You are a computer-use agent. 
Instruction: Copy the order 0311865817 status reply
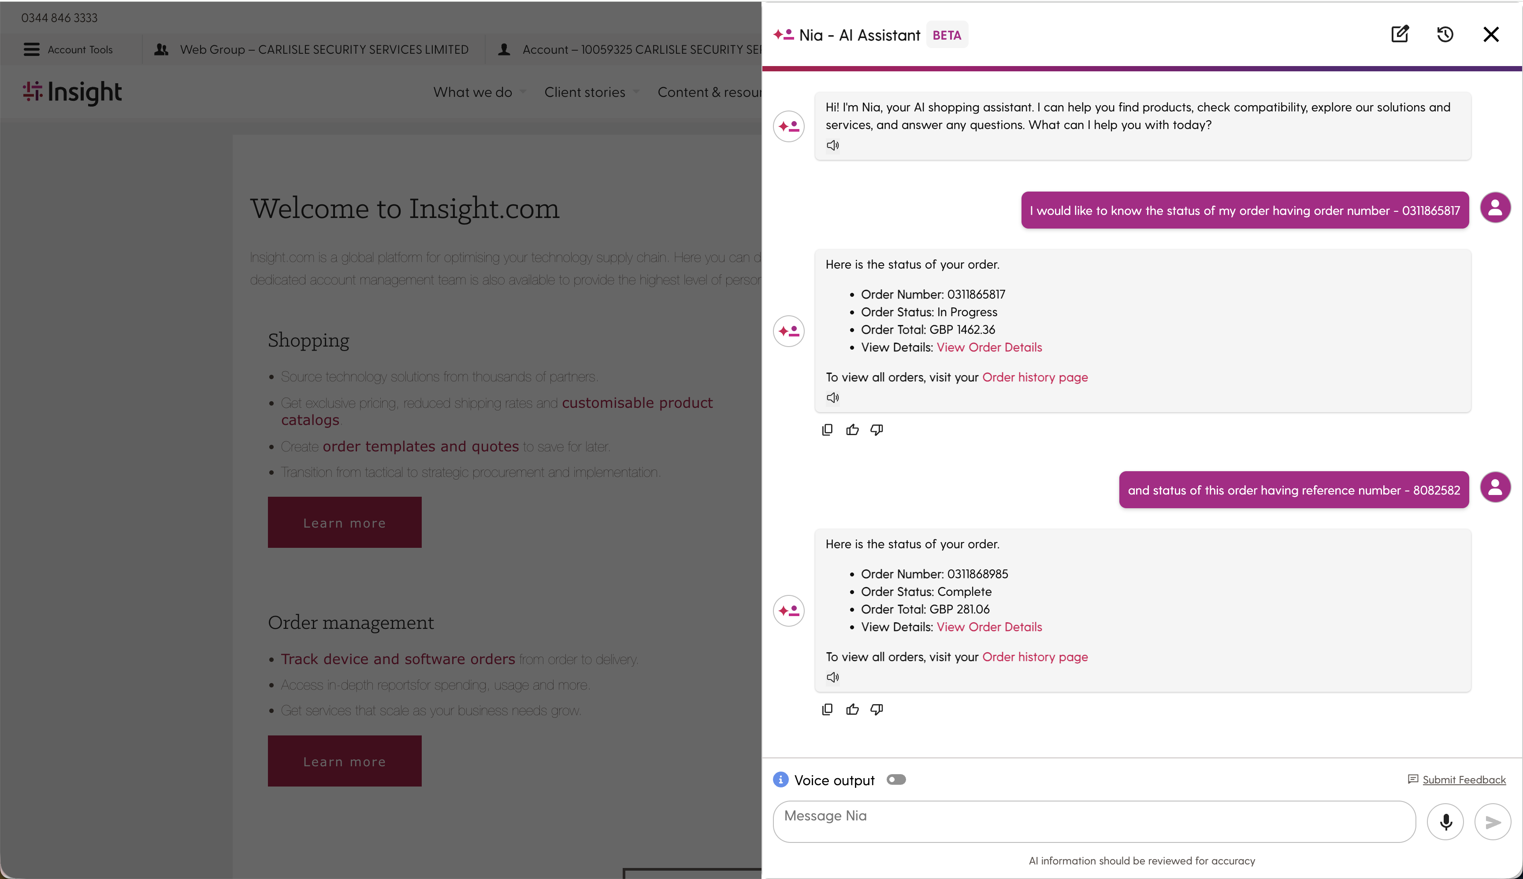(x=828, y=430)
